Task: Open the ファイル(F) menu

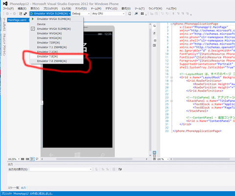Action: pyautogui.click(x=8, y=8)
